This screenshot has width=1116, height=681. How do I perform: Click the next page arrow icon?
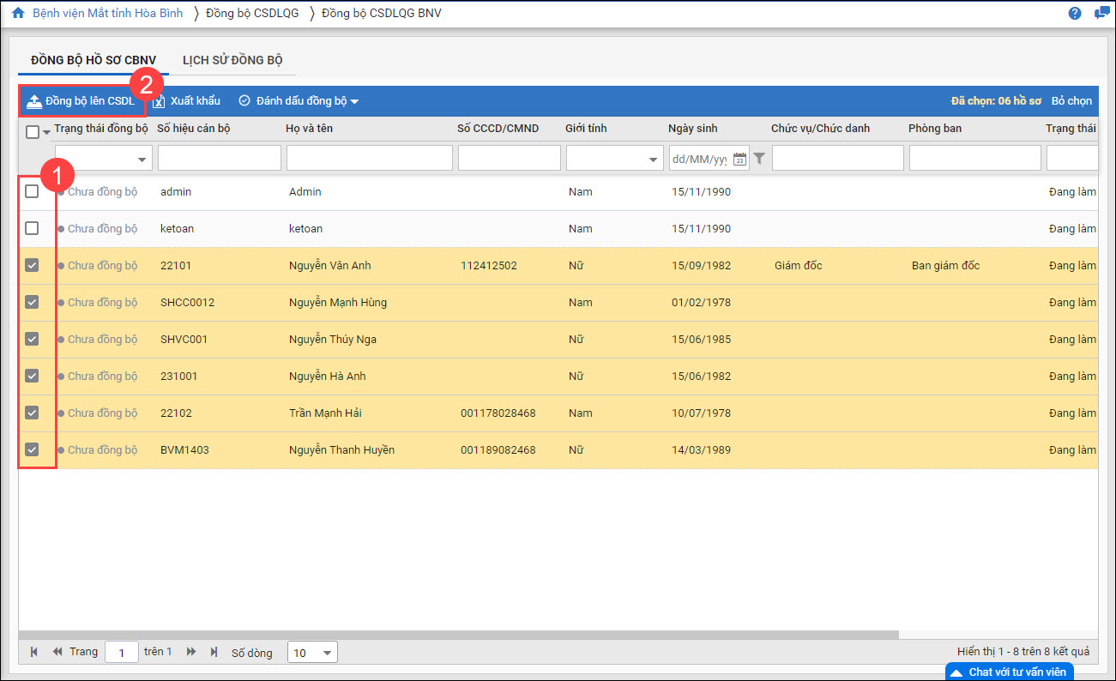click(x=191, y=652)
